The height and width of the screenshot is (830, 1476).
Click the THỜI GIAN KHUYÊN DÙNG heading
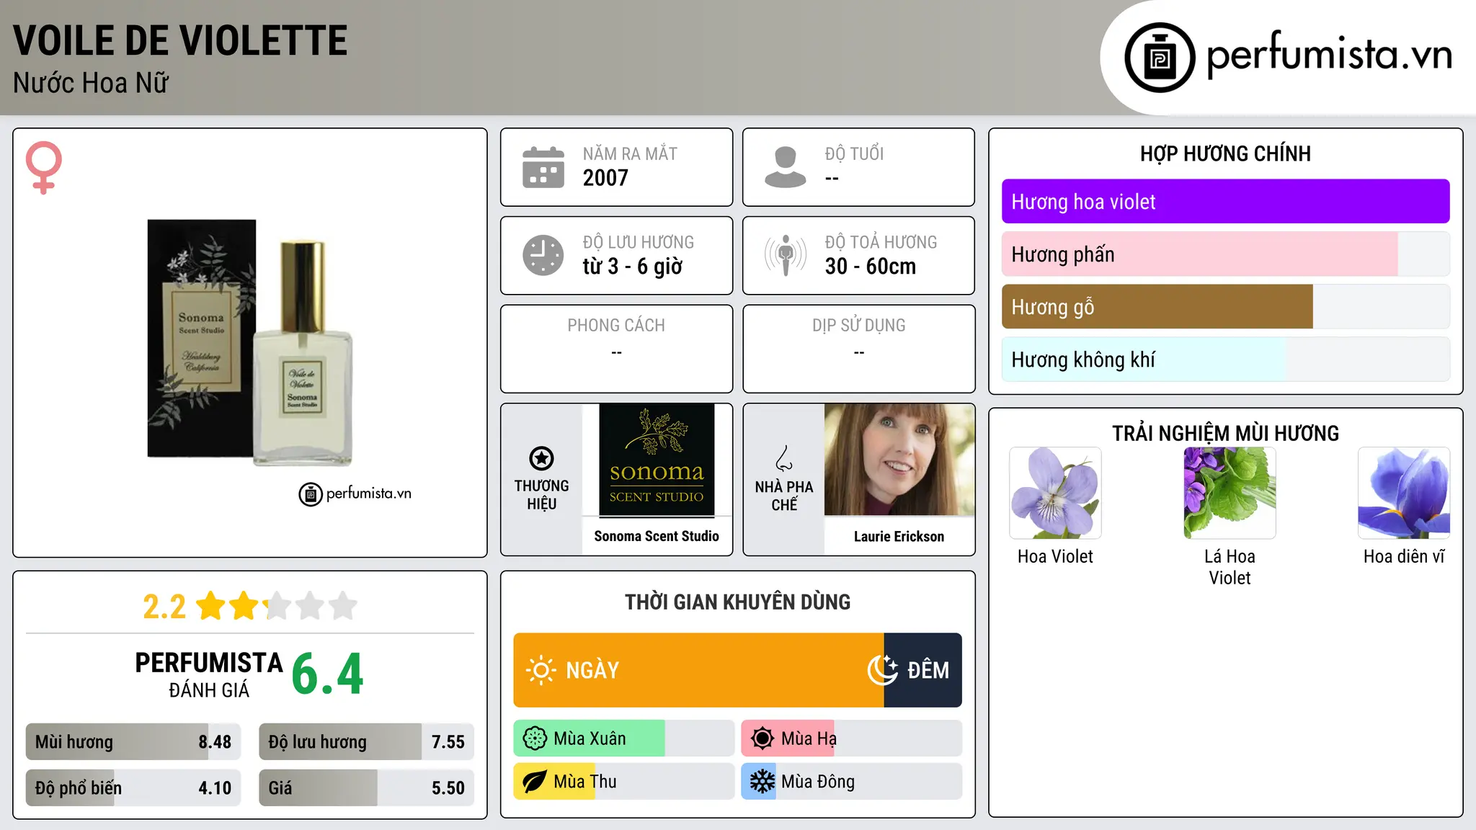pyautogui.click(x=737, y=602)
